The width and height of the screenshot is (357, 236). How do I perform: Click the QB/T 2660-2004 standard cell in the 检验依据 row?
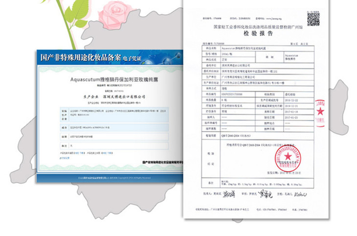tap(267, 136)
